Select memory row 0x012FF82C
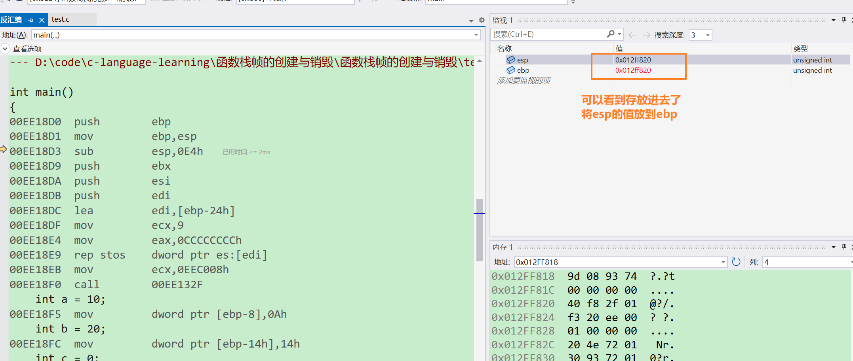853x361 pixels. point(583,345)
